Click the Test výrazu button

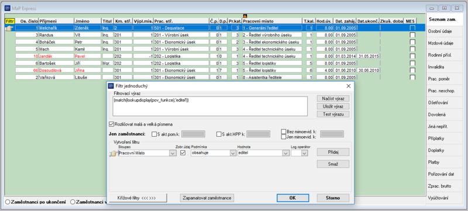tap(333, 114)
